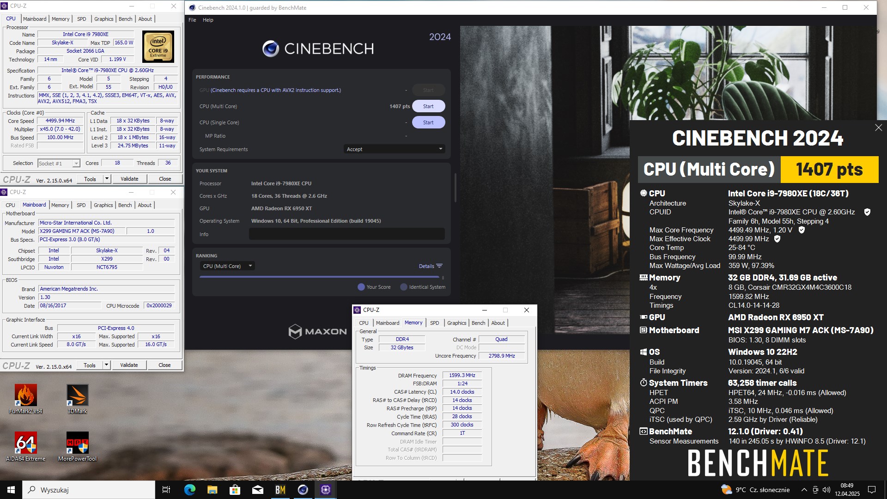
Task: Click Uncore Frequency 2798.9 MHz value
Action: tap(502, 356)
